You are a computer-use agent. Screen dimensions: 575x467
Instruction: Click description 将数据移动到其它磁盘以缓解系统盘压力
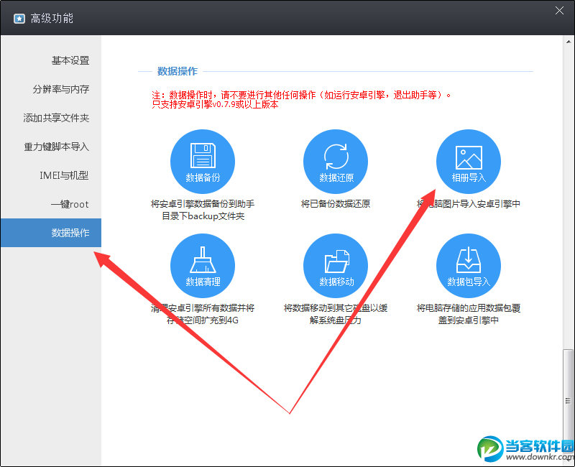tap(336, 314)
